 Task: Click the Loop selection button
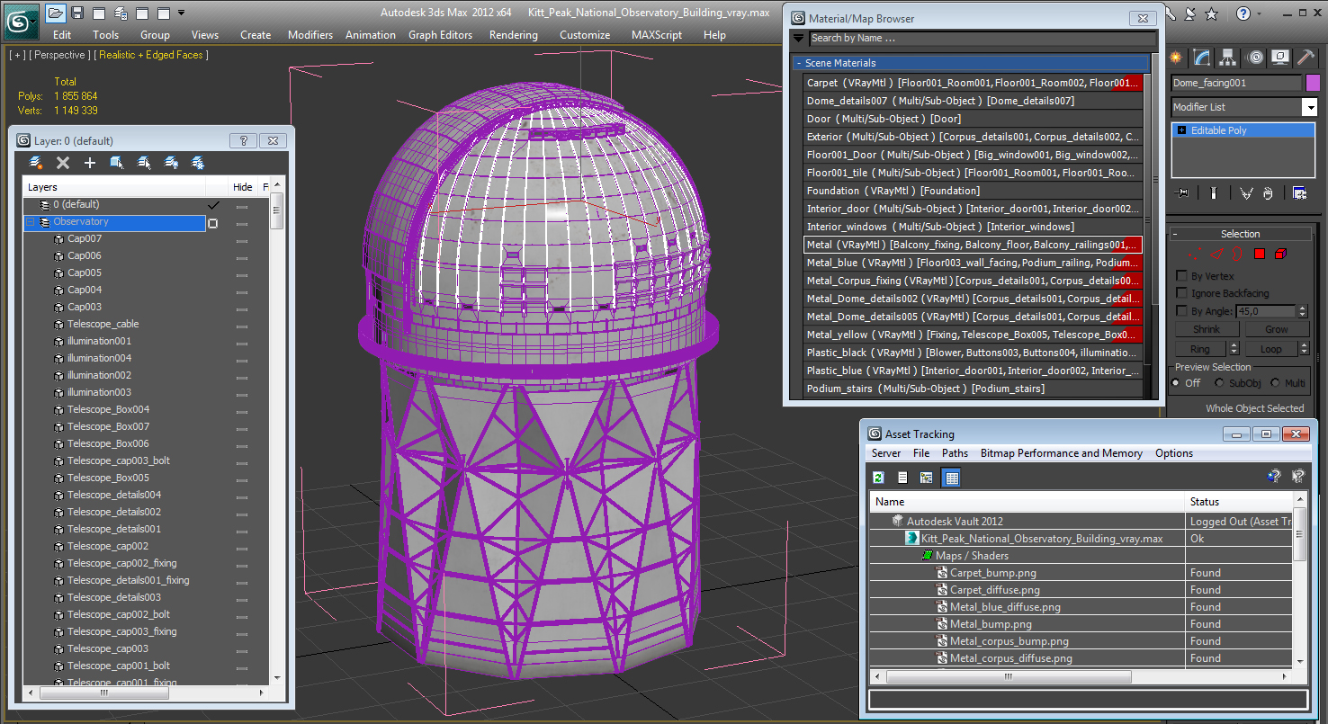[x=1270, y=349]
